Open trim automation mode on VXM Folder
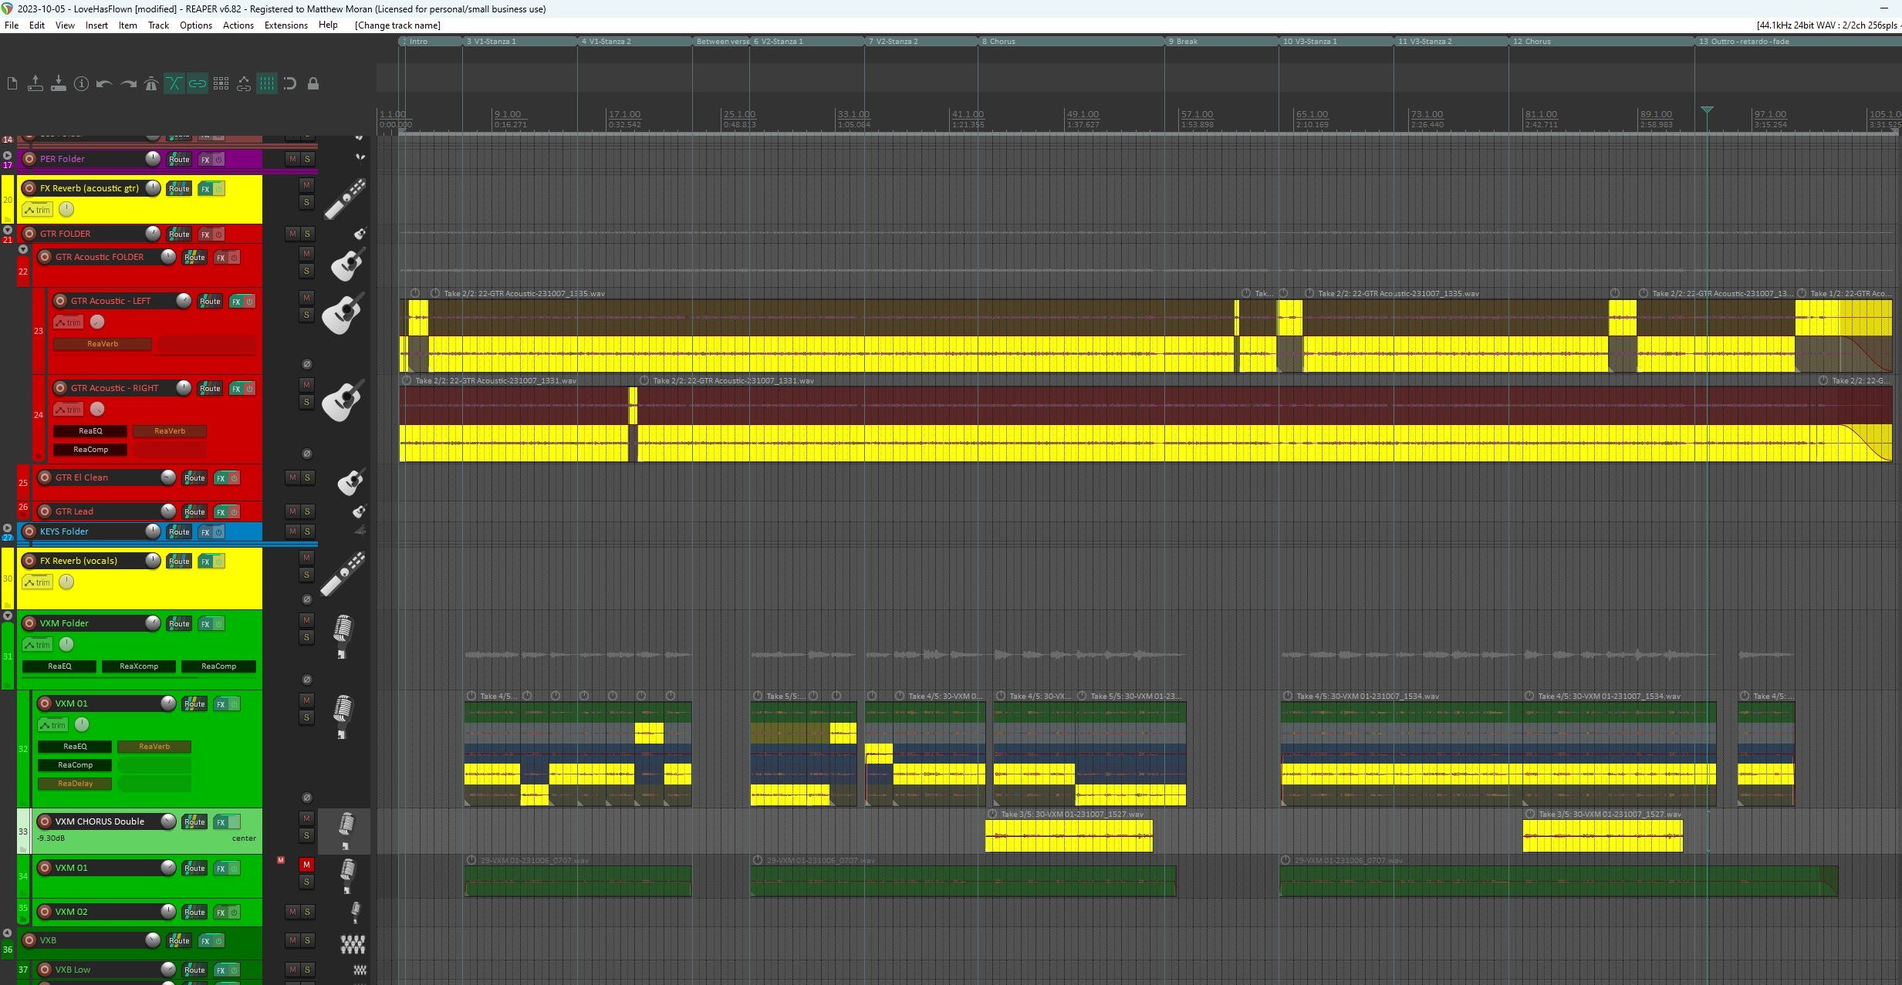1902x985 pixels. pos(37,644)
